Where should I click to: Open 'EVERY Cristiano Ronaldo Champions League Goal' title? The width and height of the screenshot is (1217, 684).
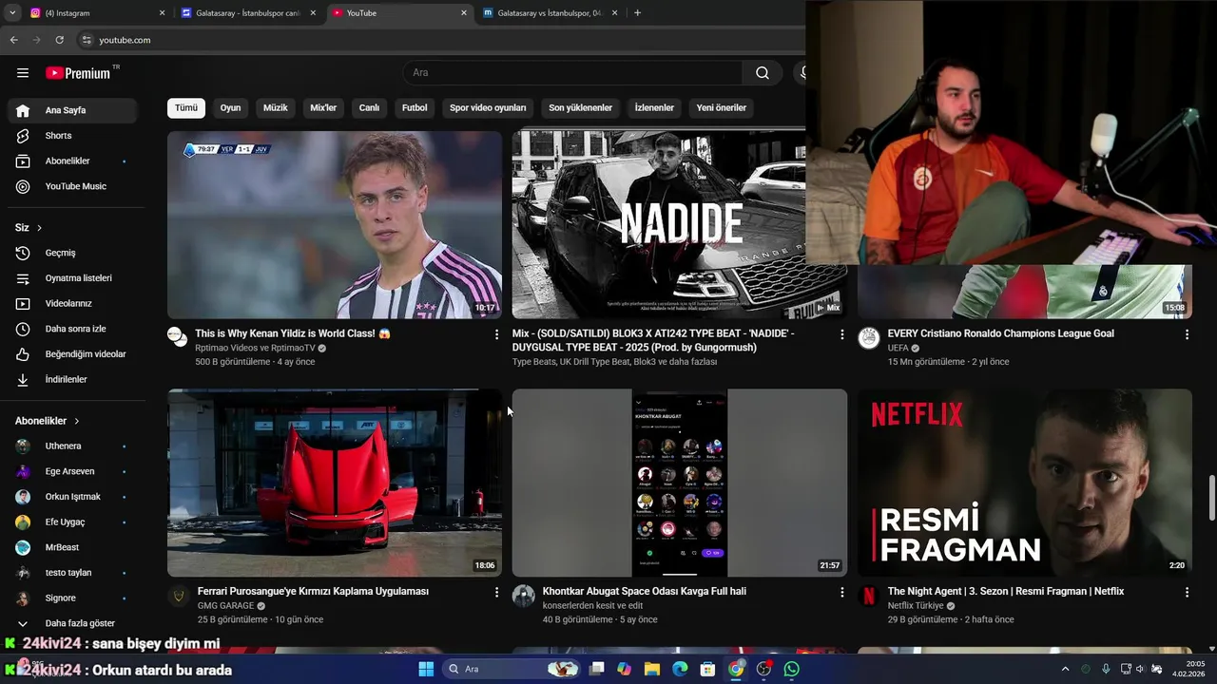click(x=1000, y=333)
